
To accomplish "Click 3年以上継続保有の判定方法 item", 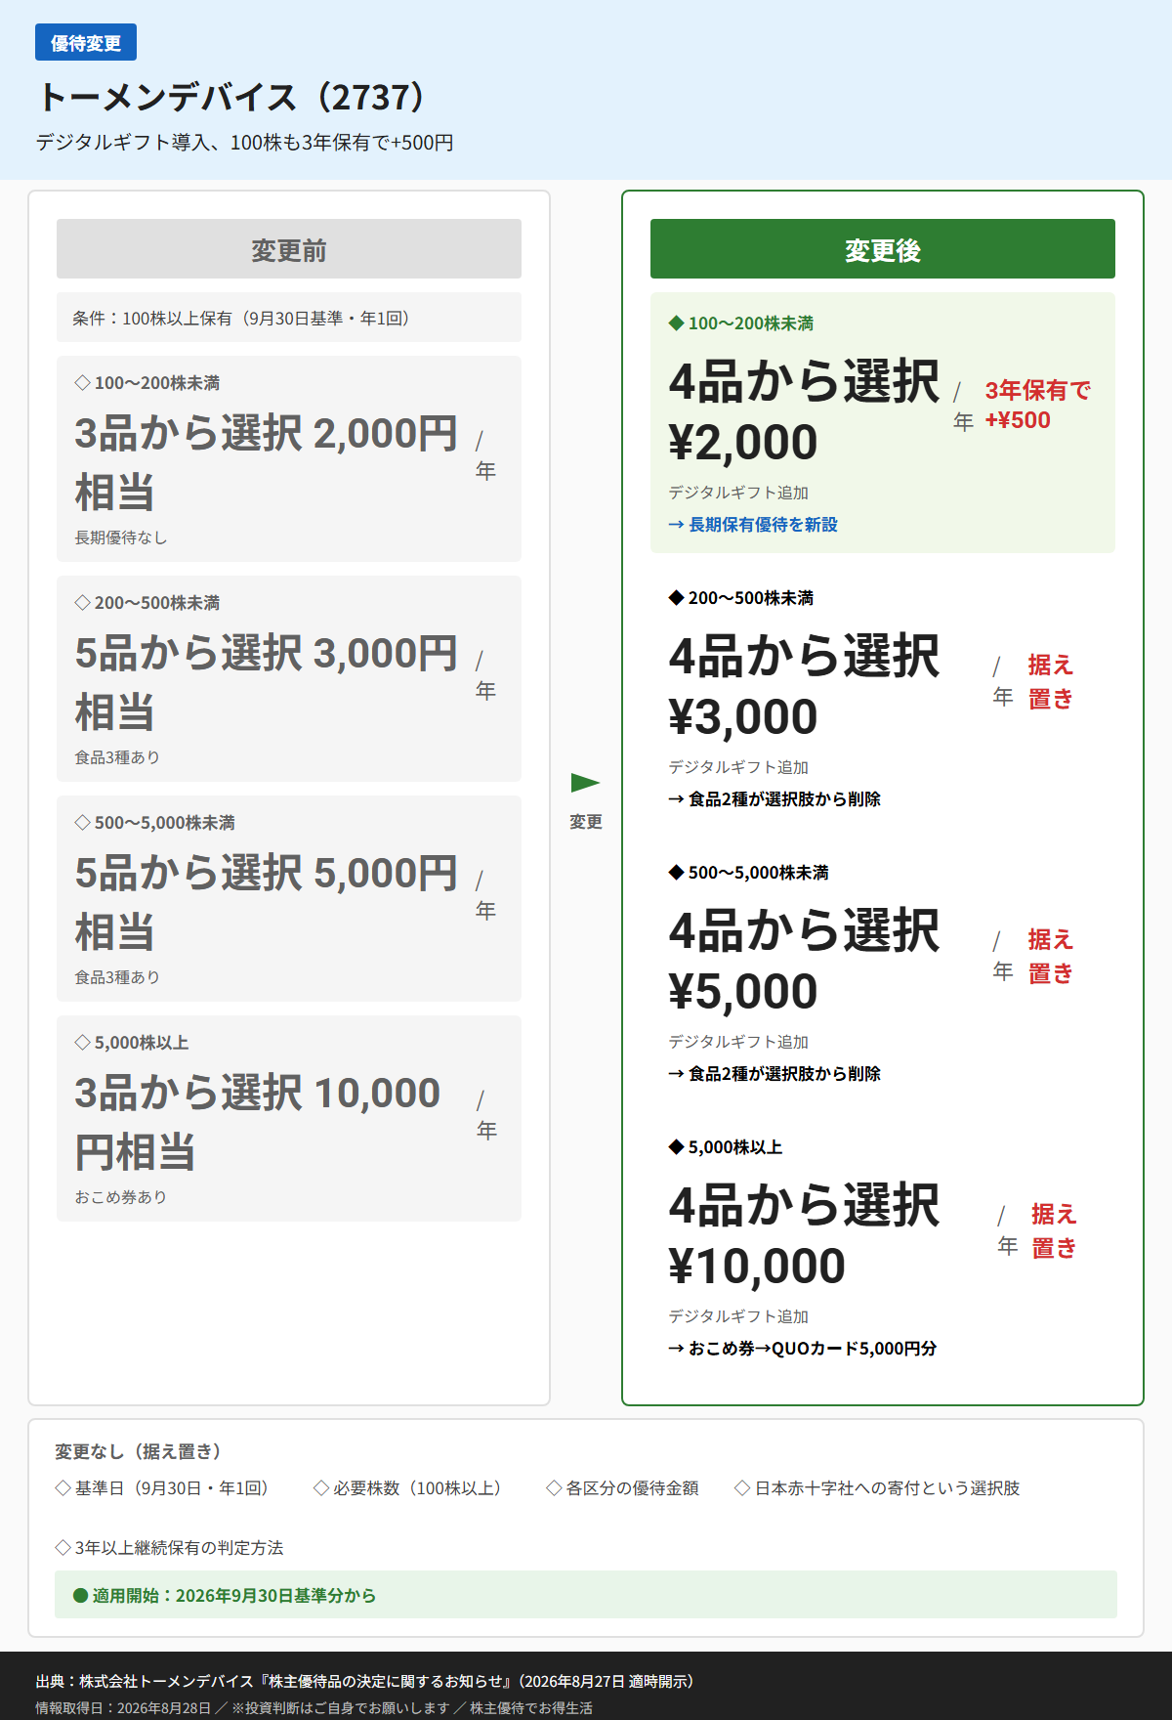I will click(x=170, y=1548).
